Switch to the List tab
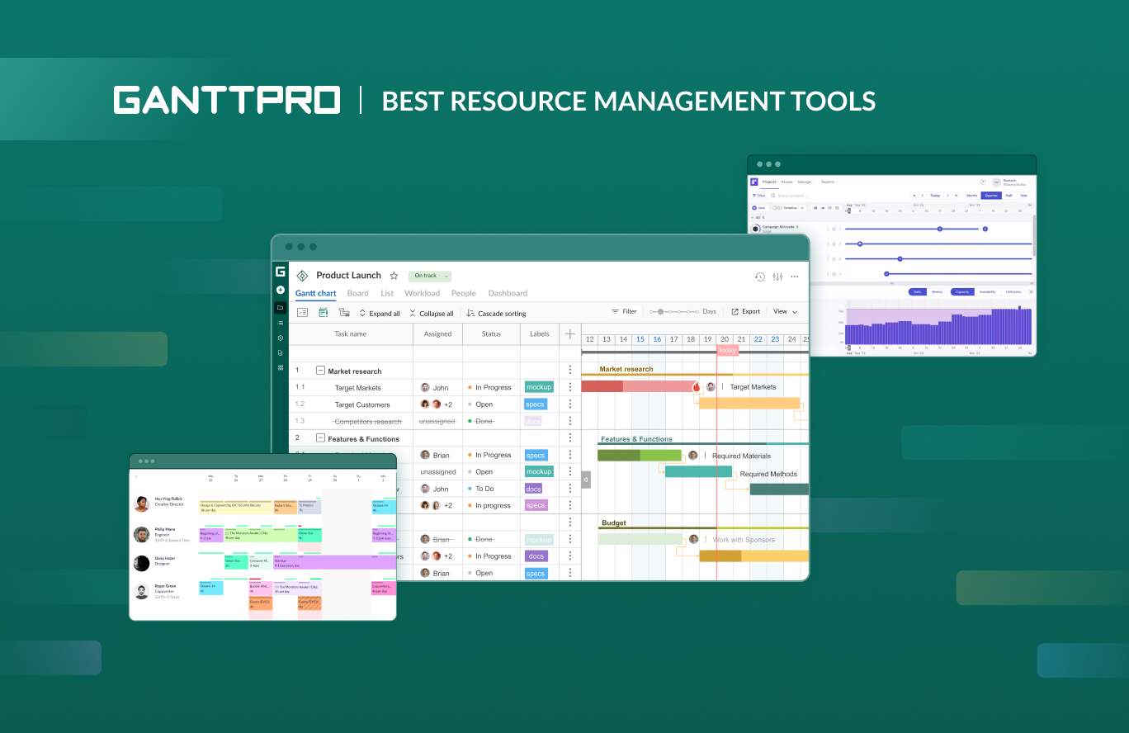Image resolution: width=1129 pixels, height=733 pixels. [x=387, y=293]
